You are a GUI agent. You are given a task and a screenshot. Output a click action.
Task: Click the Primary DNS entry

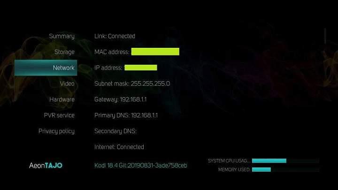(x=126, y=115)
